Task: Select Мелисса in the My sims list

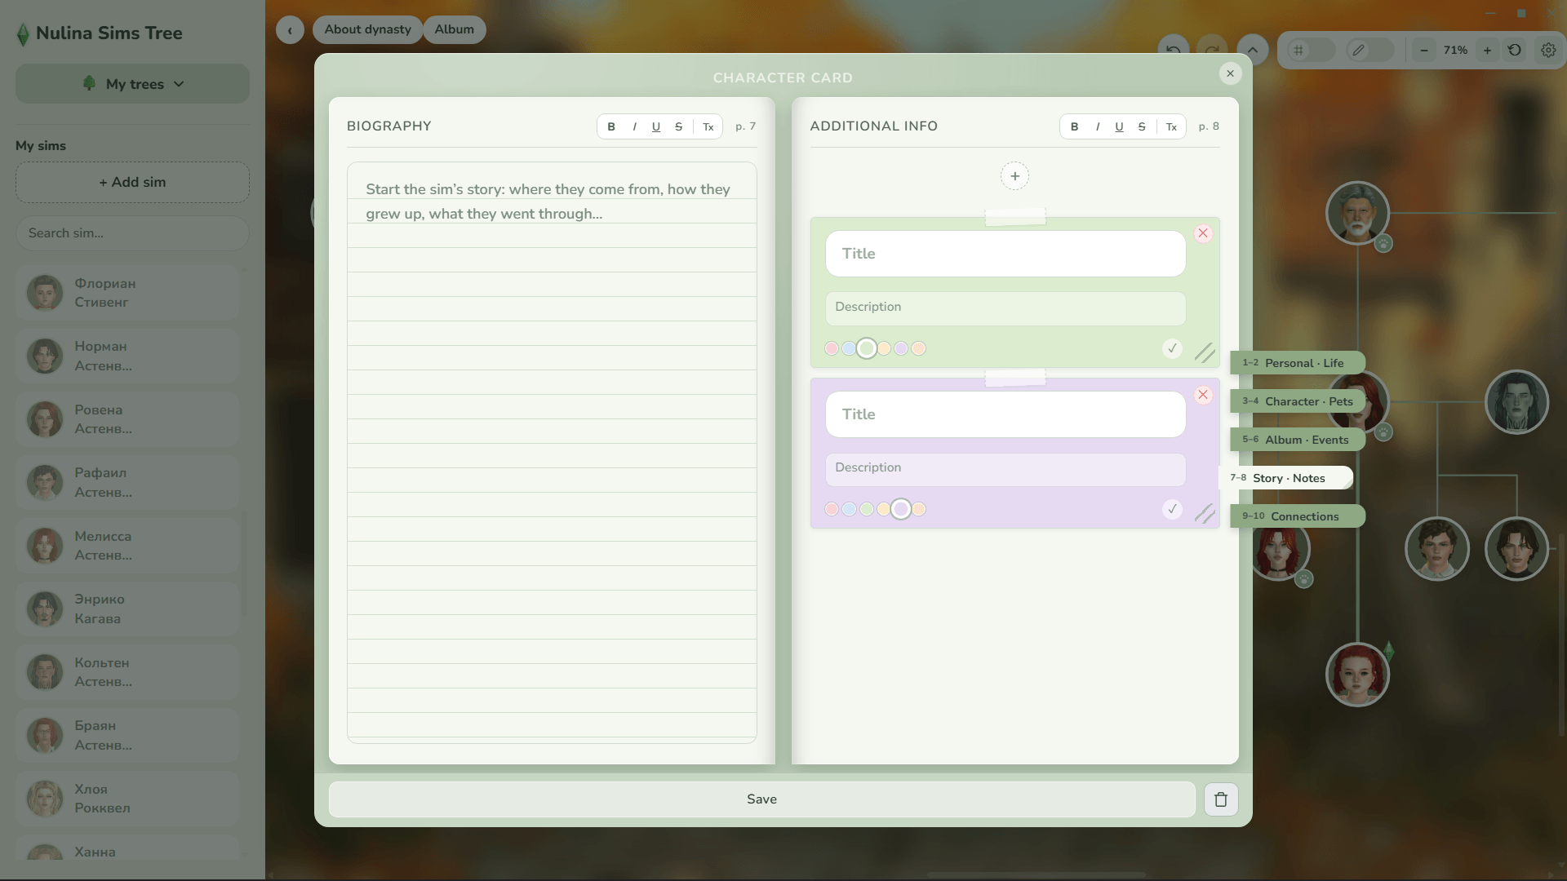Action: (127, 546)
